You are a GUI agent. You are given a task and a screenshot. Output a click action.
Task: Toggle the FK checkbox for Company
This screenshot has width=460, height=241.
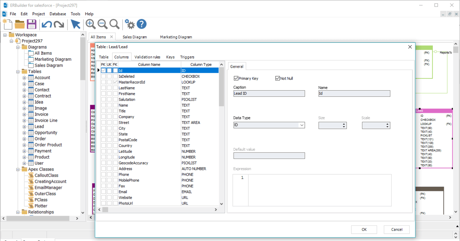click(115, 117)
